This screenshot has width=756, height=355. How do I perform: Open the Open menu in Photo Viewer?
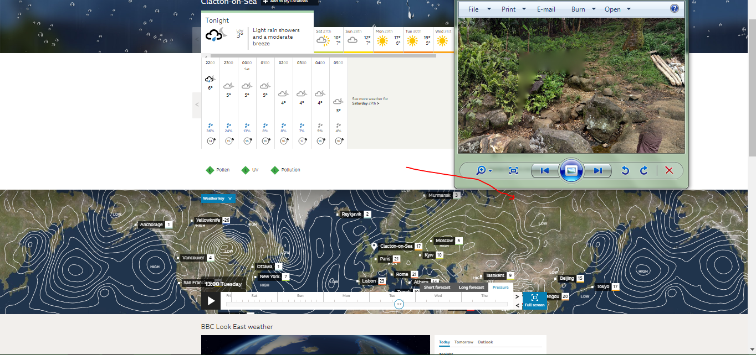pyautogui.click(x=617, y=9)
